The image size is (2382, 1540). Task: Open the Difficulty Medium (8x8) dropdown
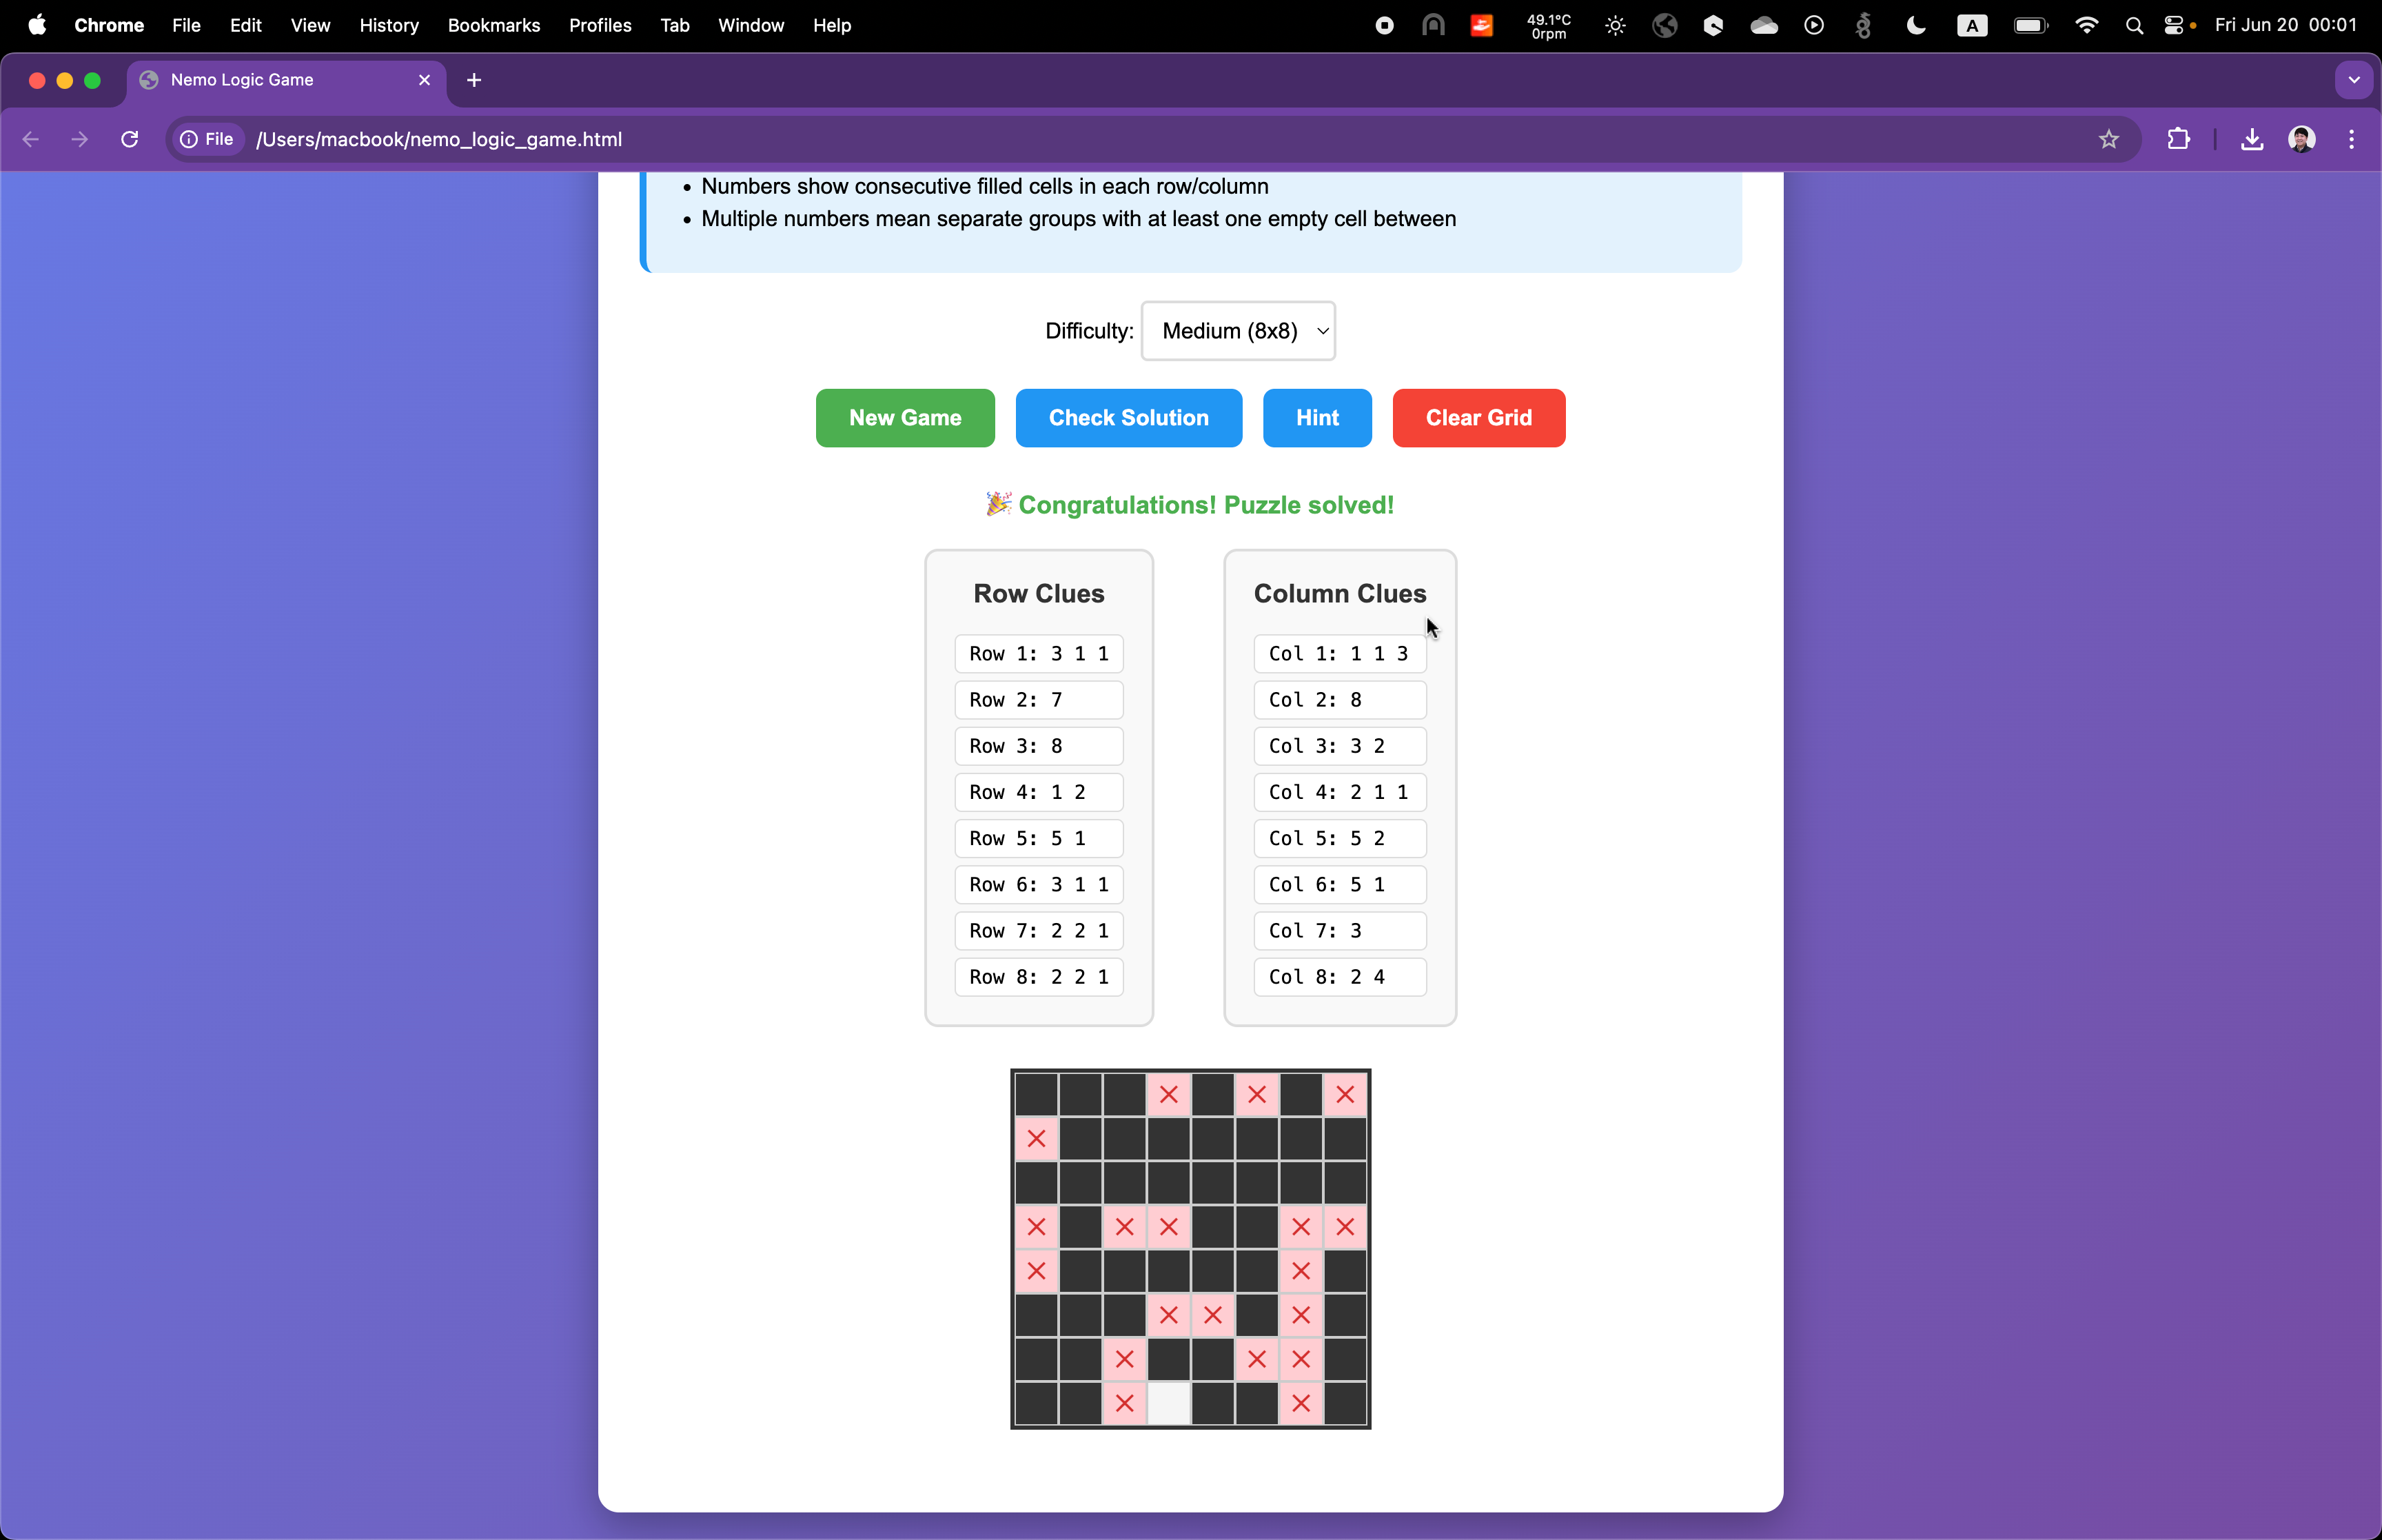pyautogui.click(x=1237, y=331)
